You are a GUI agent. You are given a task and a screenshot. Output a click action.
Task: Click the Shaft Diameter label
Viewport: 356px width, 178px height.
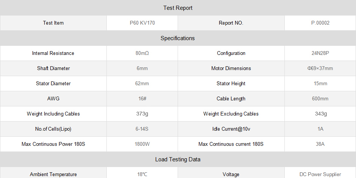click(x=53, y=69)
